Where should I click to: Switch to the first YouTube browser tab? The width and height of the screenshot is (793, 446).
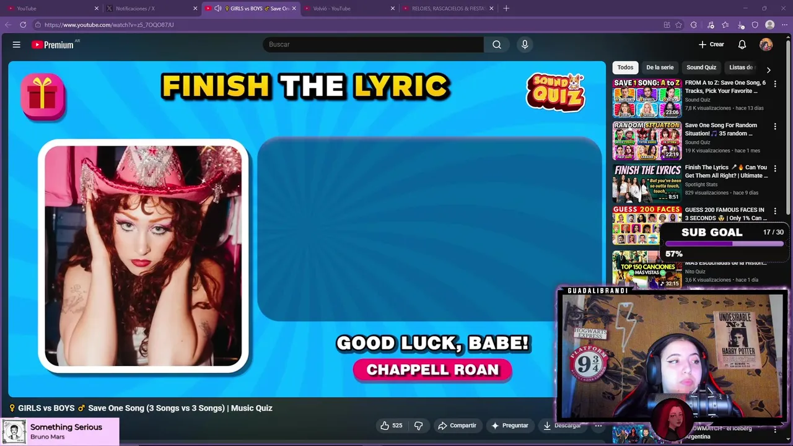pyautogui.click(x=51, y=8)
